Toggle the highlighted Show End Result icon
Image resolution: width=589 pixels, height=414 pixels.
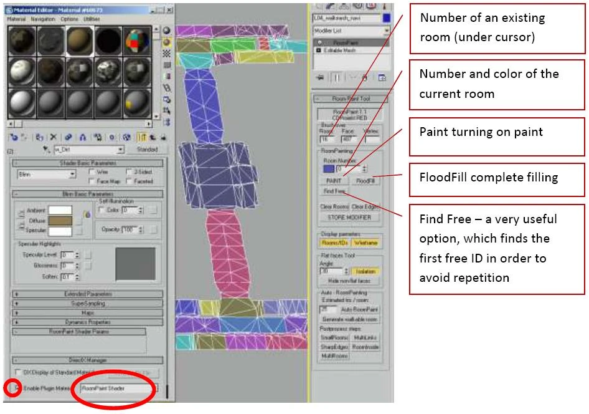(x=142, y=137)
